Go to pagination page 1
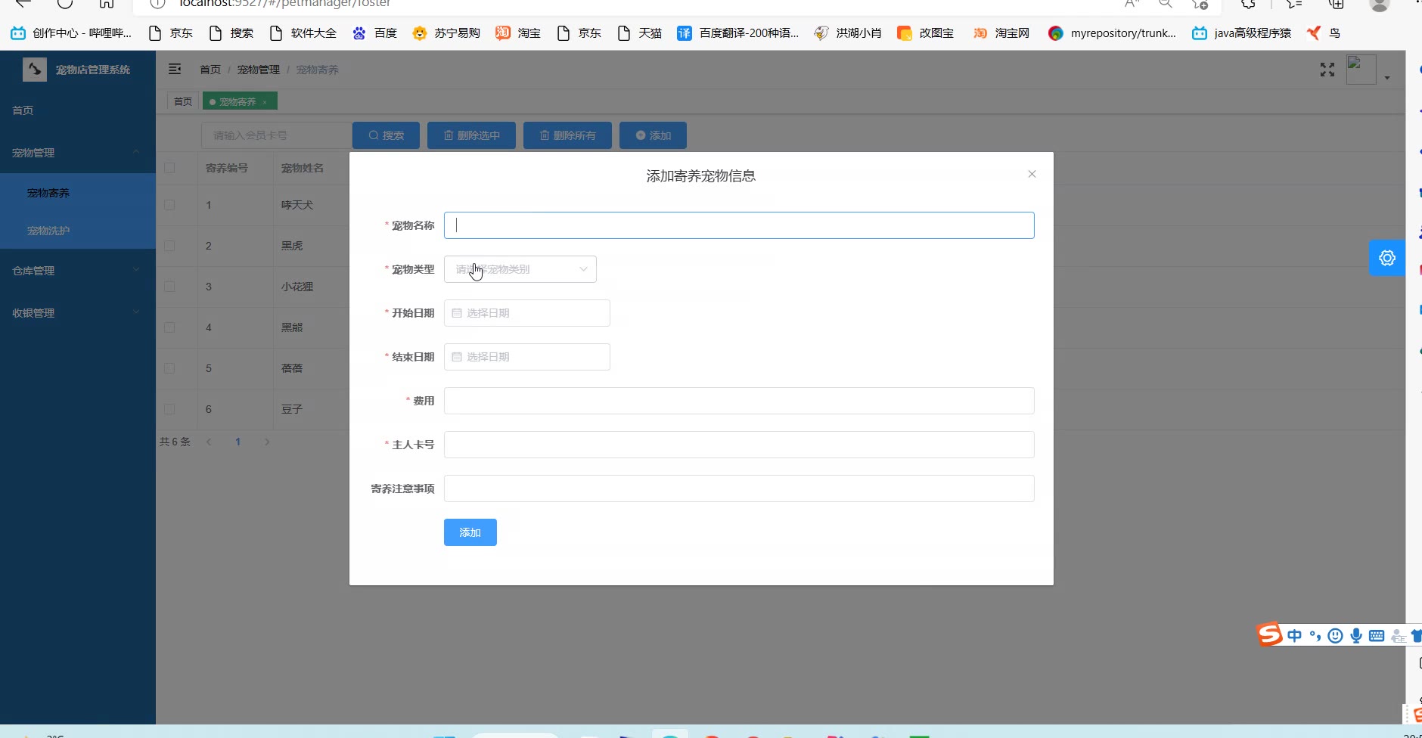Screen dimensions: 1422x738 pos(238,442)
